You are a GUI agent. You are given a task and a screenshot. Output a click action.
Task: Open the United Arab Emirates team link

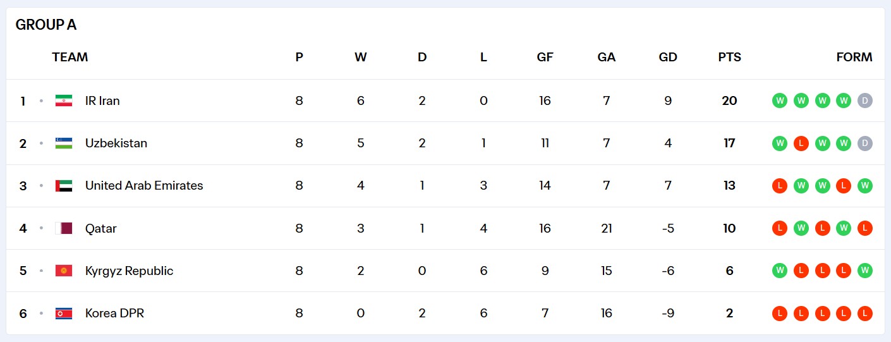[x=144, y=186]
